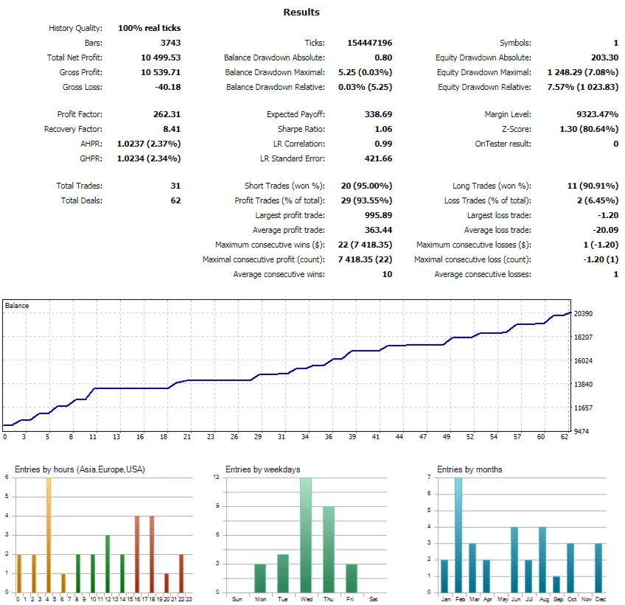Click the Mon bar in weekdays chart
625x605 pixels.
(260, 578)
